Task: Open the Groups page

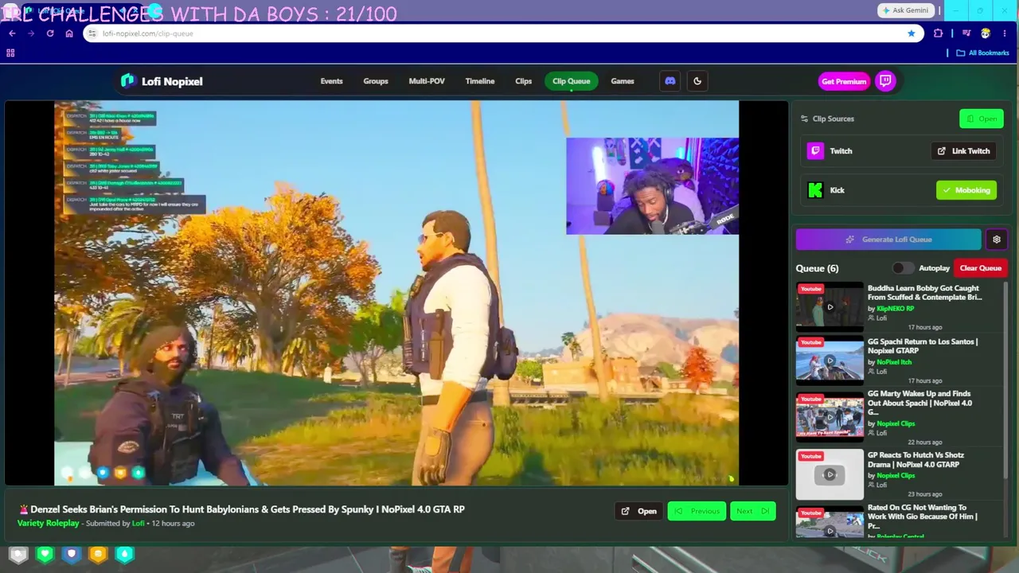Action: coord(376,81)
